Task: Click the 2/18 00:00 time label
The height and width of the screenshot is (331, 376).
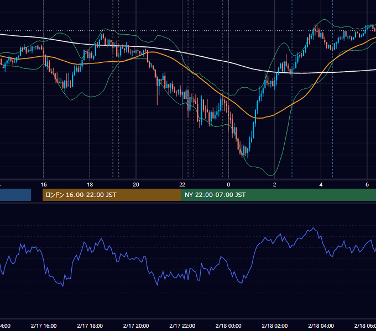Action: 228,325
